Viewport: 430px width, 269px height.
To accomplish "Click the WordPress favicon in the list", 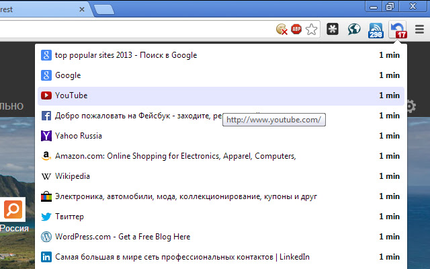I will pyautogui.click(x=46, y=237).
